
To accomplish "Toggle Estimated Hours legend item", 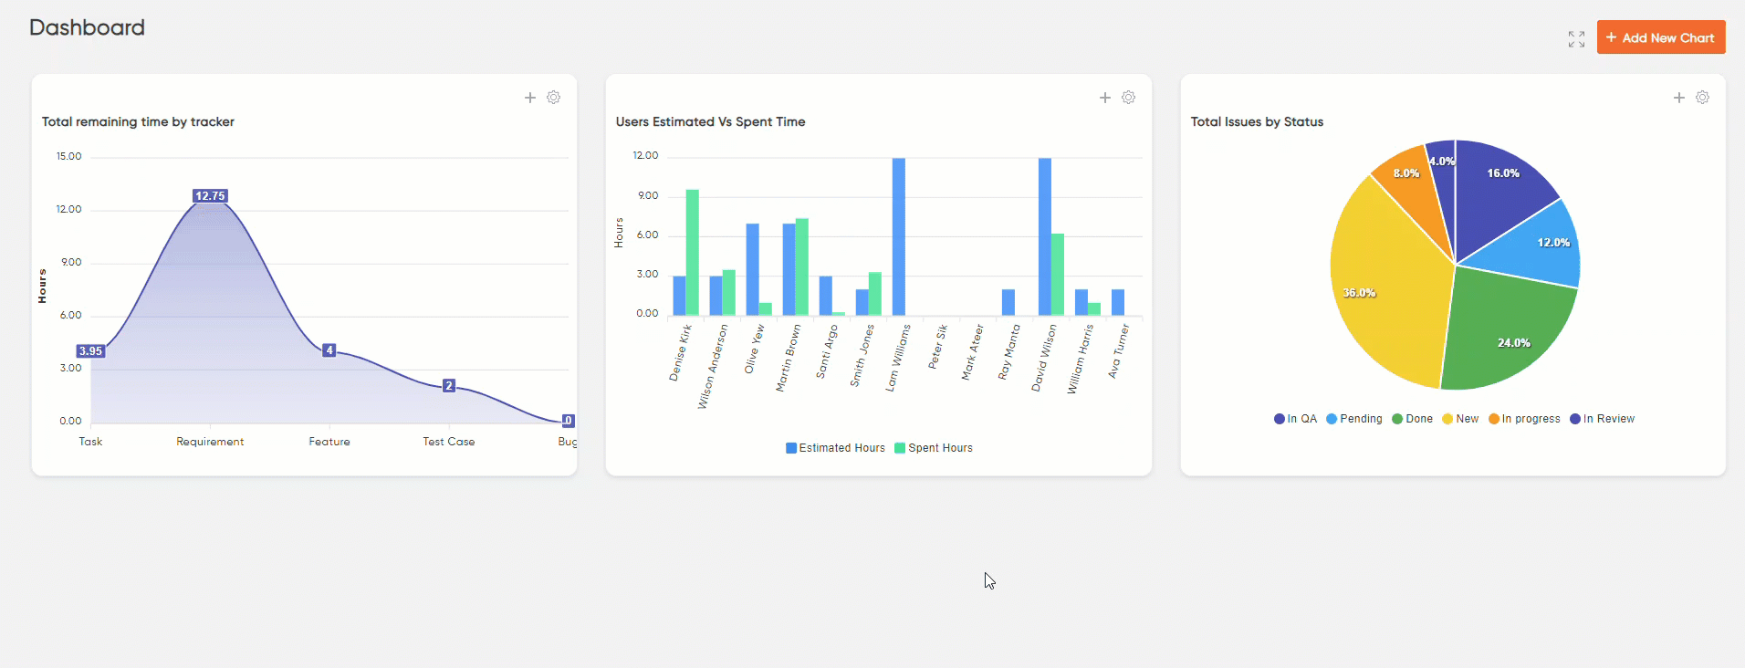I will pos(835,448).
